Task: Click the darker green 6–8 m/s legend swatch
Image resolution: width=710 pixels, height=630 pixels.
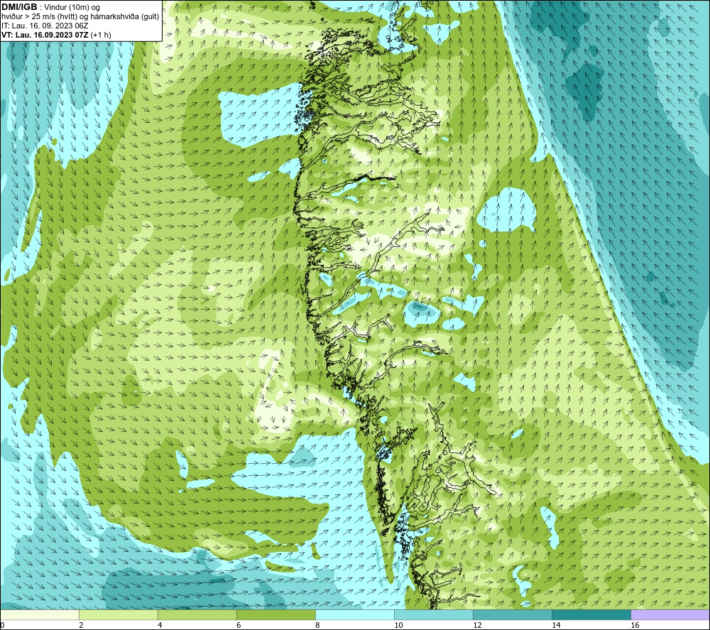Action: pyautogui.click(x=276, y=614)
